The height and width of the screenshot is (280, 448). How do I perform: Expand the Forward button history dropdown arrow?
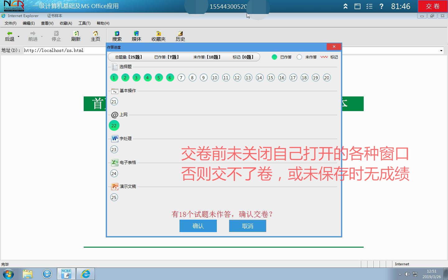point(42,36)
